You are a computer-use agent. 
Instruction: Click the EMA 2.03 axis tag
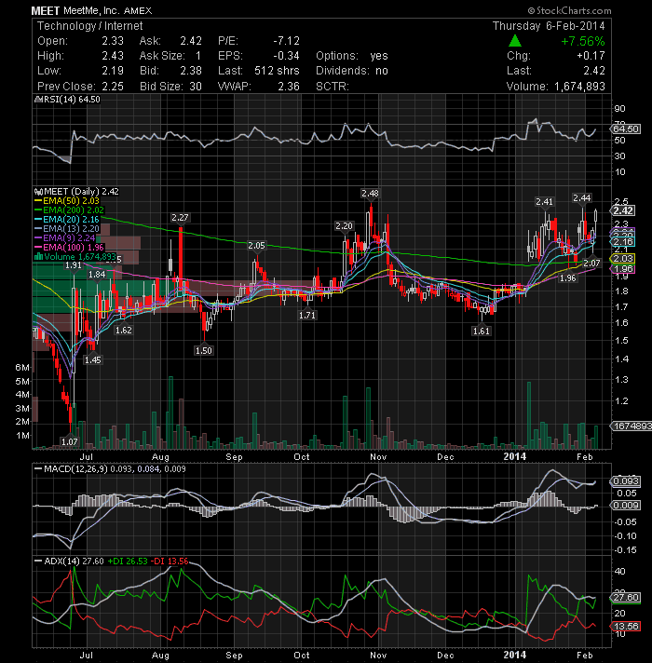(622, 259)
